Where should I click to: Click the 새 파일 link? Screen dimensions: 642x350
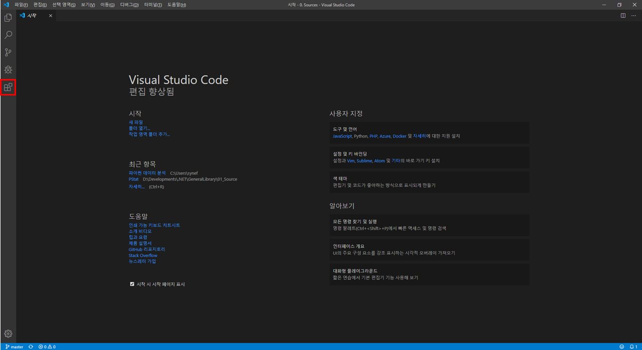136,122
